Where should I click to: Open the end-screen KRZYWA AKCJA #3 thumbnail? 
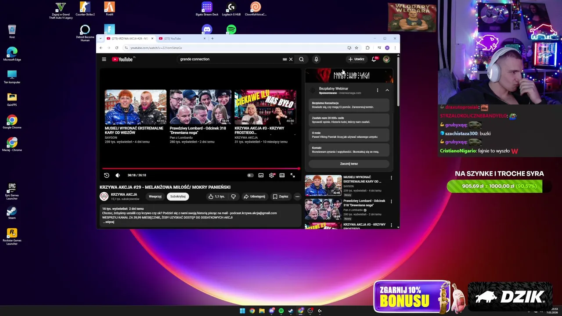coord(265,107)
